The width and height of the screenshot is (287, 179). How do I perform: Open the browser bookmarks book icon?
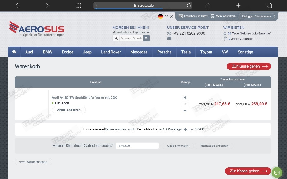[x=78, y=5]
